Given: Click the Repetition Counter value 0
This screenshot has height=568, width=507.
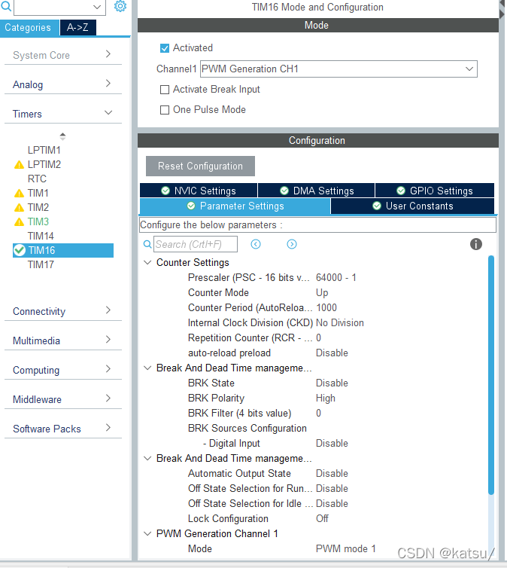Looking at the screenshot, I should (318, 338).
